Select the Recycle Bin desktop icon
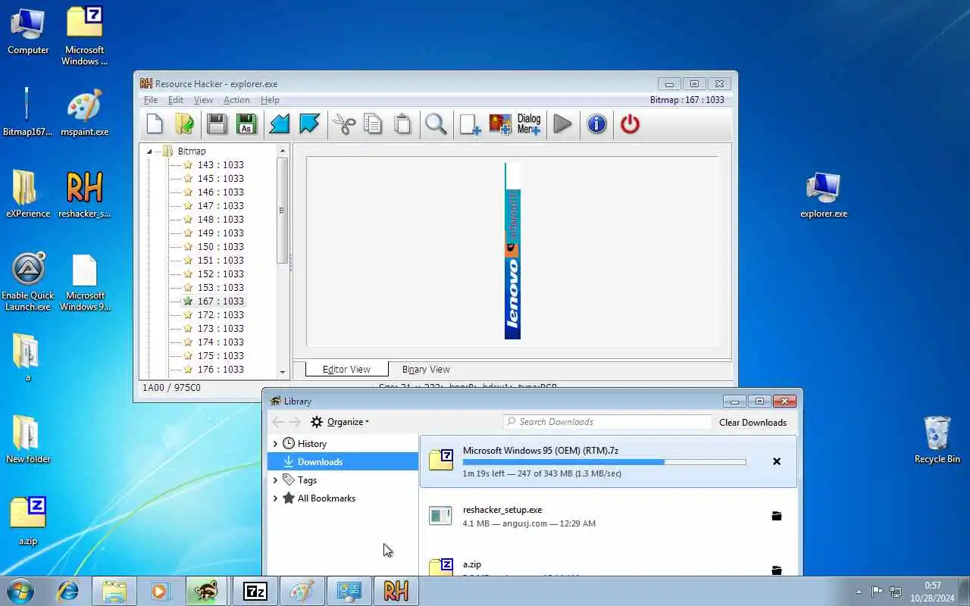 tap(937, 439)
